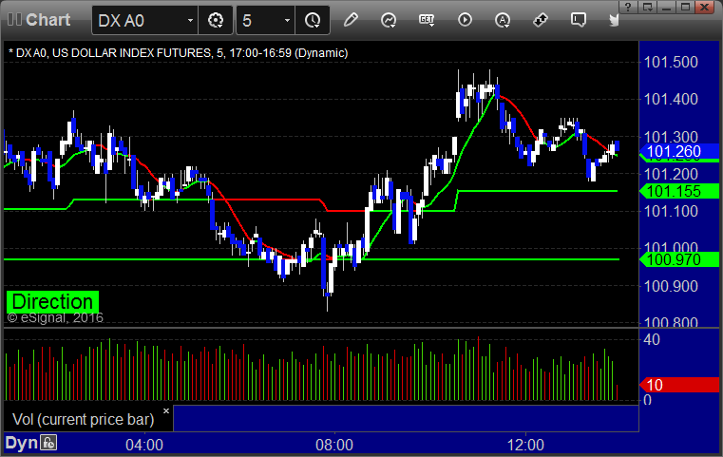
Task: Click the 101.200 price axis label
Action: (671, 174)
